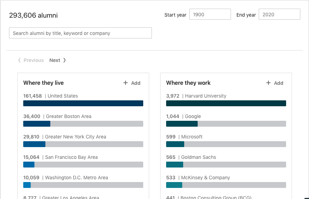Image resolution: width=309 pixels, height=199 pixels.
Task: Edit the Start year field
Action: pos(210,14)
